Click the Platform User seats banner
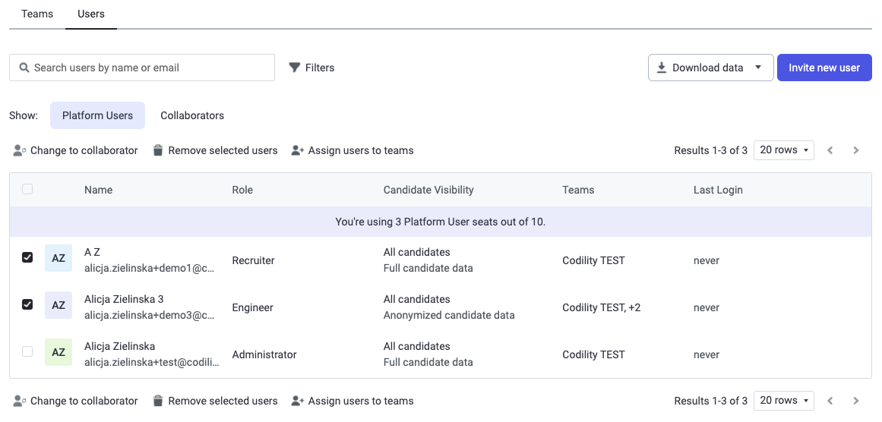The width and height of the screenshot is (882, 422). coord(441,222)
